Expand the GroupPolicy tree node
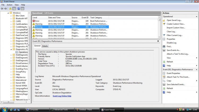This screenshot has width=199, height=112. [11, 72]
